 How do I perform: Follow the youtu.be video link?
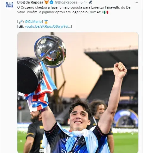click(x=48, y=26)
